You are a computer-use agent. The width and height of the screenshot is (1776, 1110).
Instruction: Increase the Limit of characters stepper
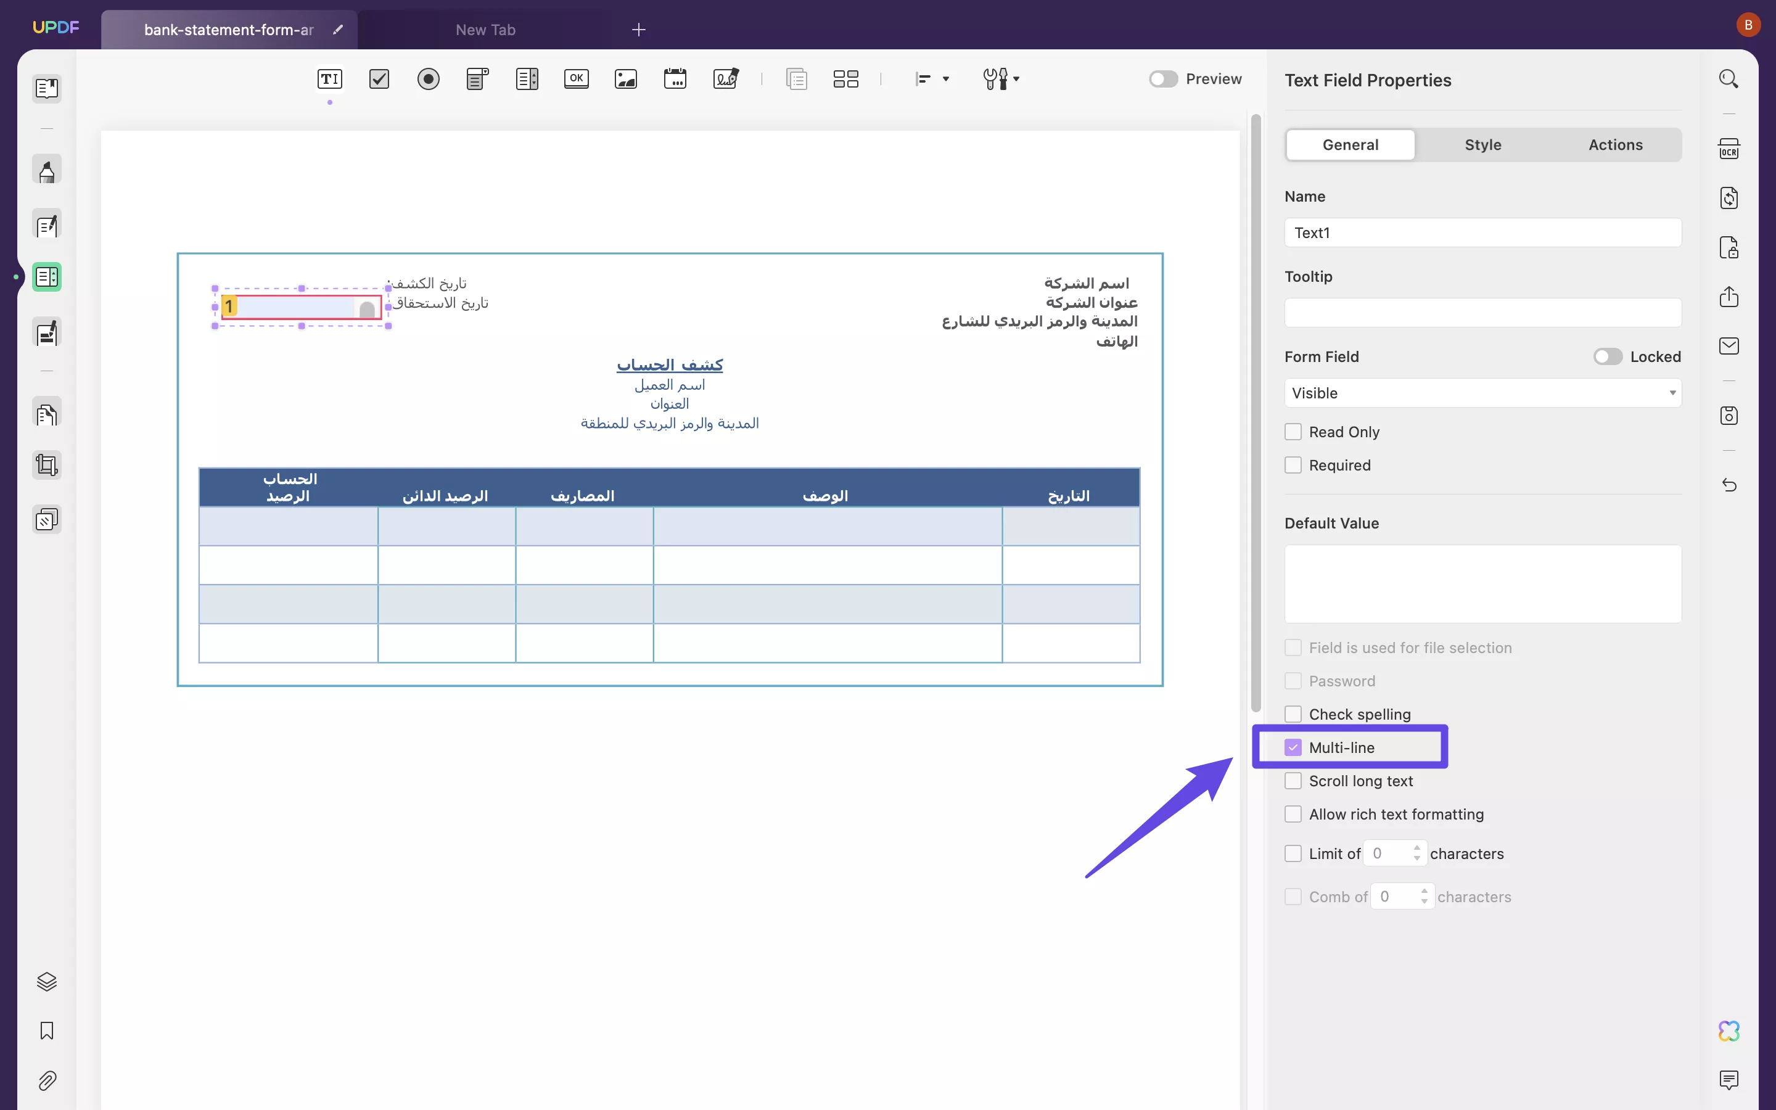pos(1416,848)
